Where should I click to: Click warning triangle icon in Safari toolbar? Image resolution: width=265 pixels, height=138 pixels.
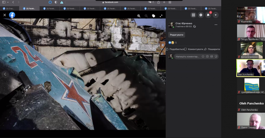(62, 2)
